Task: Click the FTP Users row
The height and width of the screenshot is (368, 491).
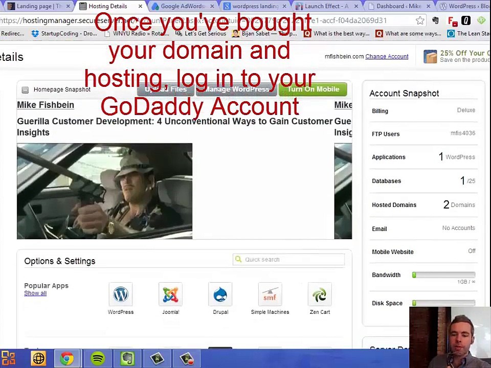Action: tap(423, 133)
